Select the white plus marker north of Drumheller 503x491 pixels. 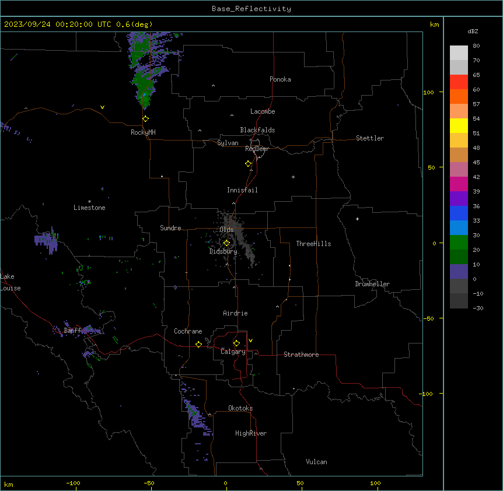(357, 219)
